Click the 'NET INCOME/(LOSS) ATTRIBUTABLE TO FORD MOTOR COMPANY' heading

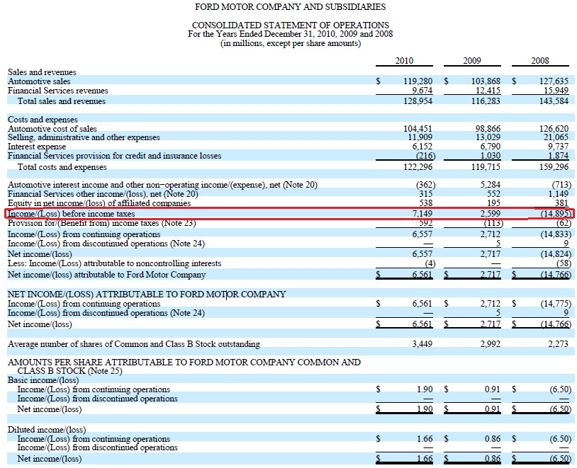(x=147, y=294)
